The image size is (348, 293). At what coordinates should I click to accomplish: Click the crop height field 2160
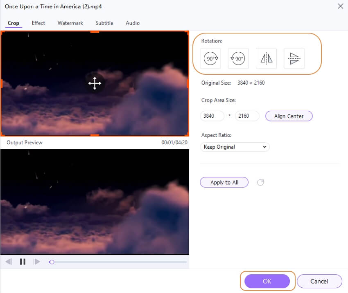(247, 116)
